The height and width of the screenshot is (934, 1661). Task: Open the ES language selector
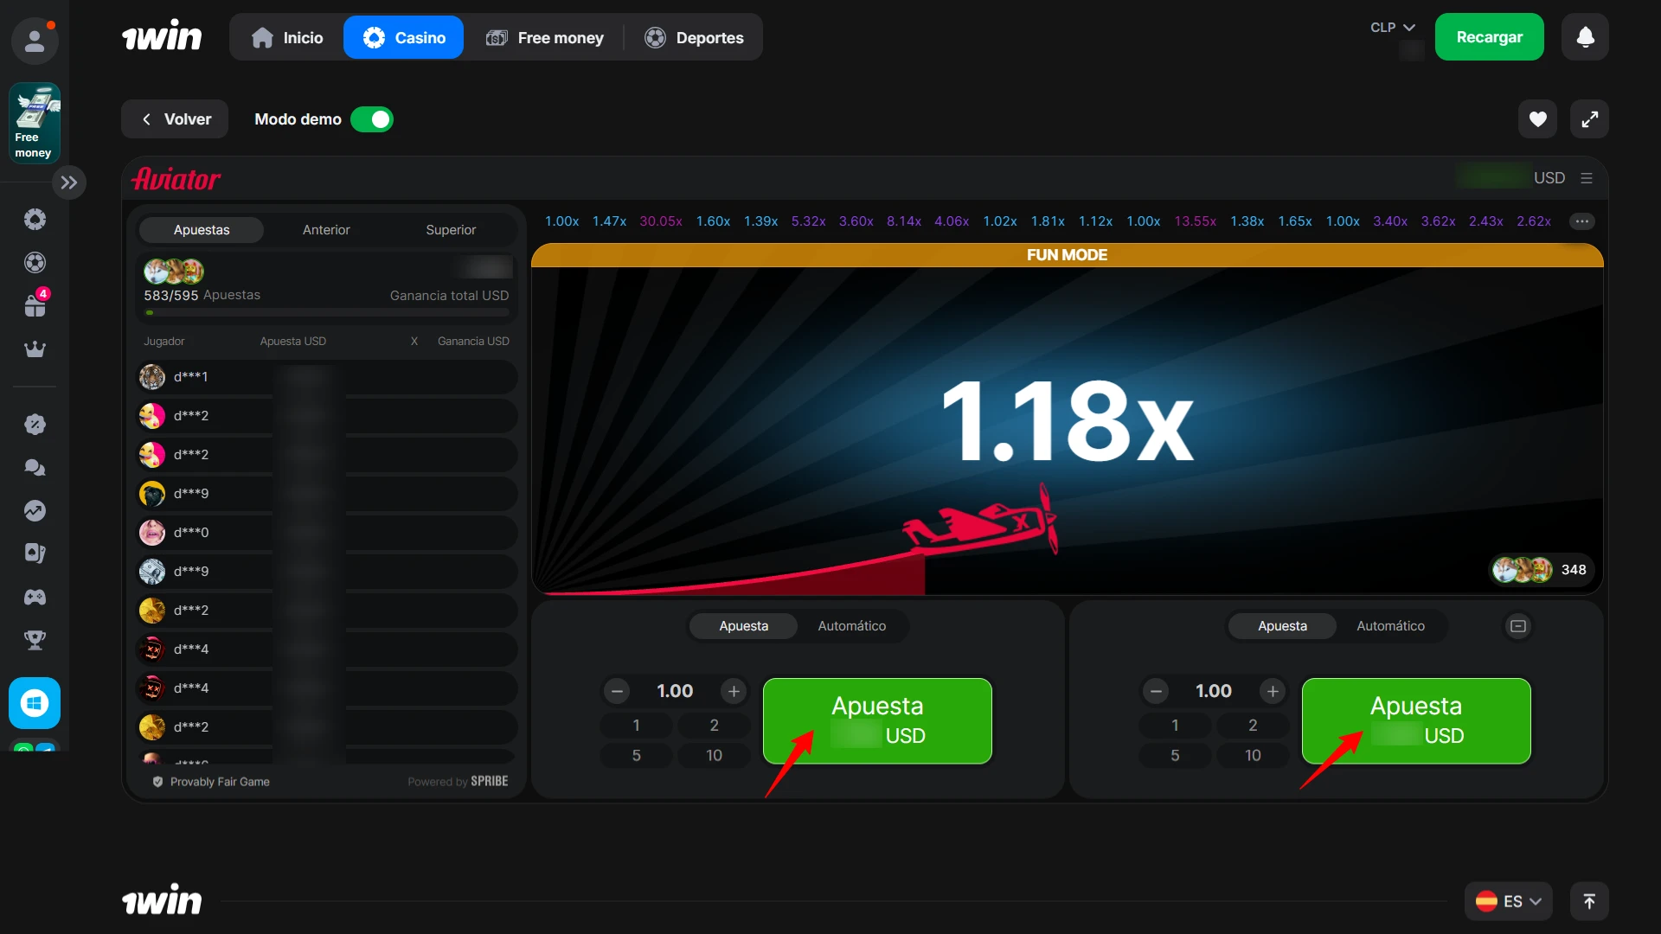(x=1508, y=901)
